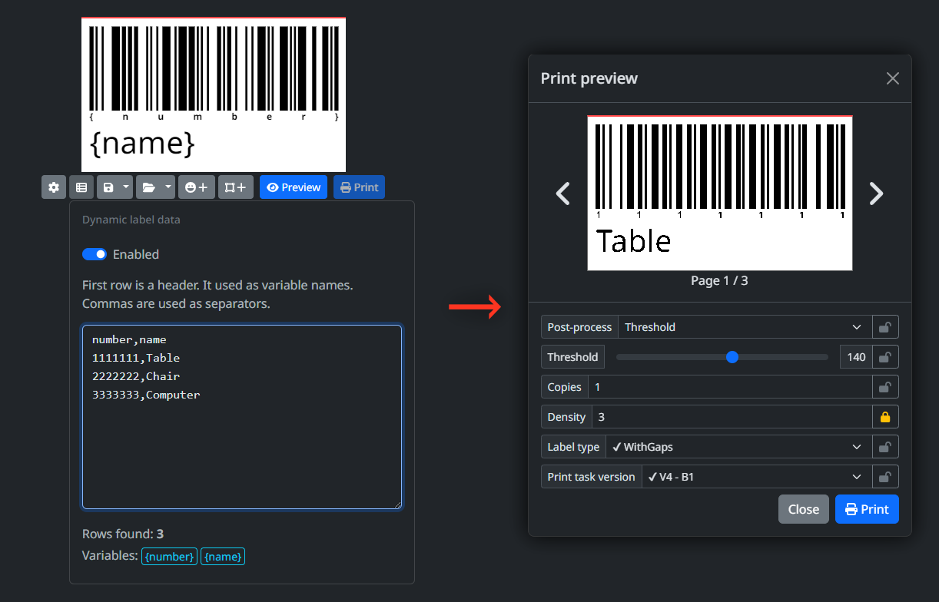This screenshot has width=939, height=602.
Task: Open the Post-process Threshold dropdown
Action: 744,327
